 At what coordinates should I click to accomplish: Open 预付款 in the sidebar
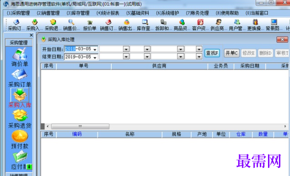pyautogui.click(x=20, y=140)
